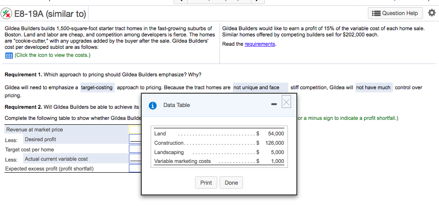Viewport: 439px width, 206px height.
Task: Select the Actual current variable cost dropdown
Action: click(76, 159)
